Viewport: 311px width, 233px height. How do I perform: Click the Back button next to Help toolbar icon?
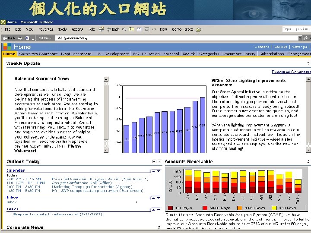pyautogui.click(x=113, y=29)
